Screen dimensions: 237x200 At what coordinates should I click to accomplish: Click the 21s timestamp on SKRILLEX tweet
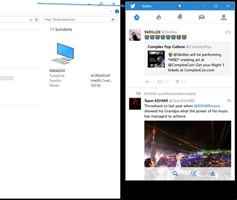pyautogui.click(x=228, y=32)
